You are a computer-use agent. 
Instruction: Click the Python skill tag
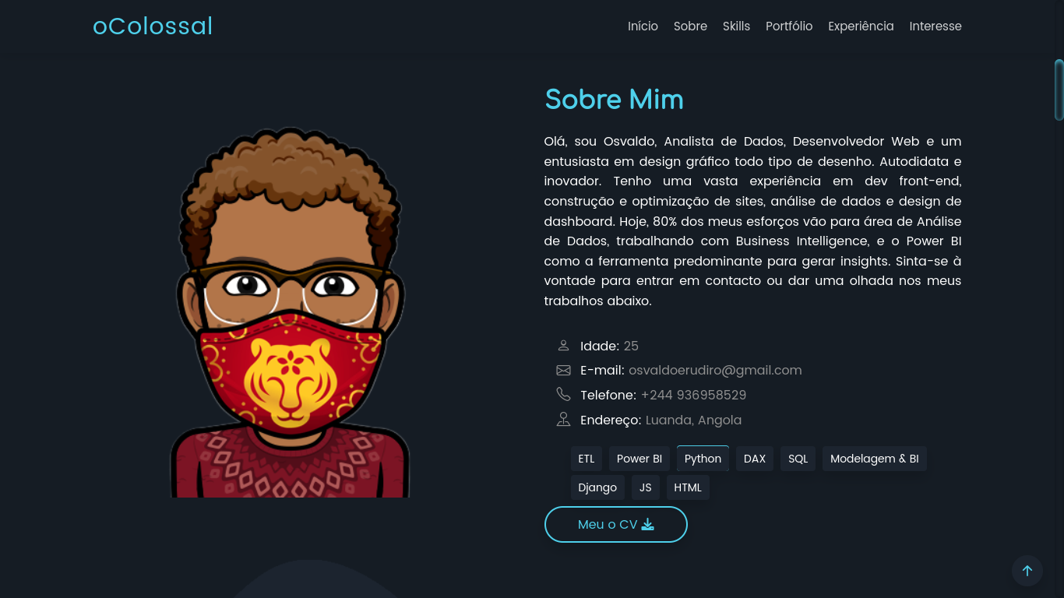pyautogui.click(x=703, y=459)
